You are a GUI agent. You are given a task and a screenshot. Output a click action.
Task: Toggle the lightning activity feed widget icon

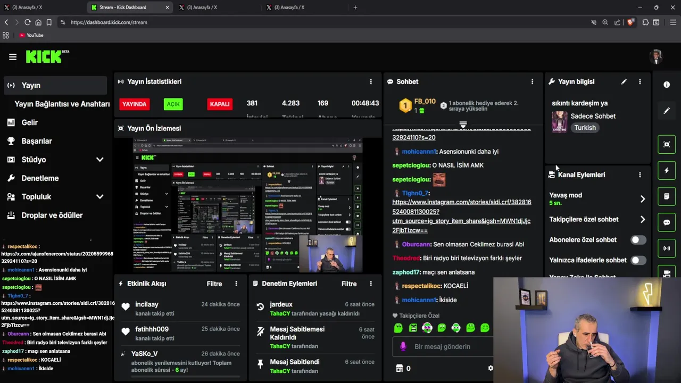(667, 170)
